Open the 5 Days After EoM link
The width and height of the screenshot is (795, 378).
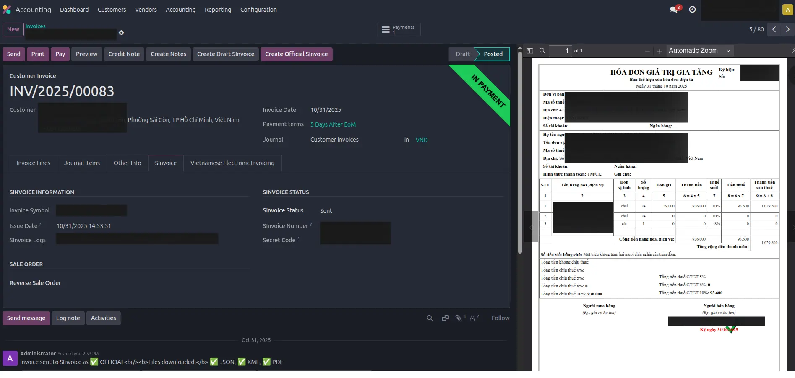coord(333,124)
